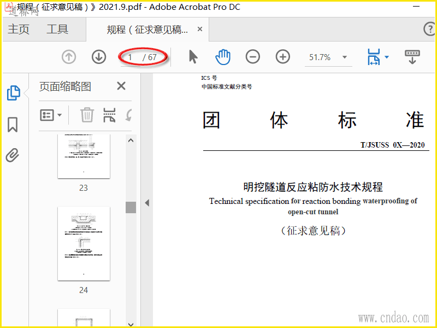Click the scrolling mode keyboard-arrow icon
The height and width of the screenshot is (328, 437).
pos(412,57)
